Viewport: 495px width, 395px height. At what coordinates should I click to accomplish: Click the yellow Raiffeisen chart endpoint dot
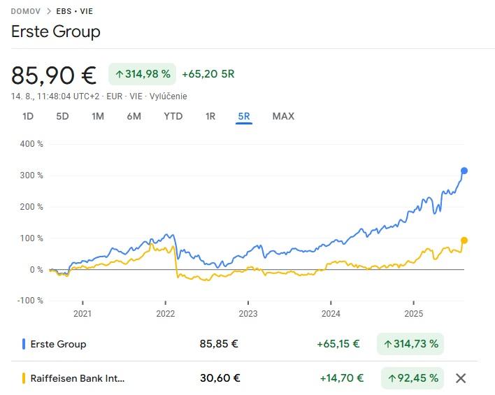tap(464, 240)
